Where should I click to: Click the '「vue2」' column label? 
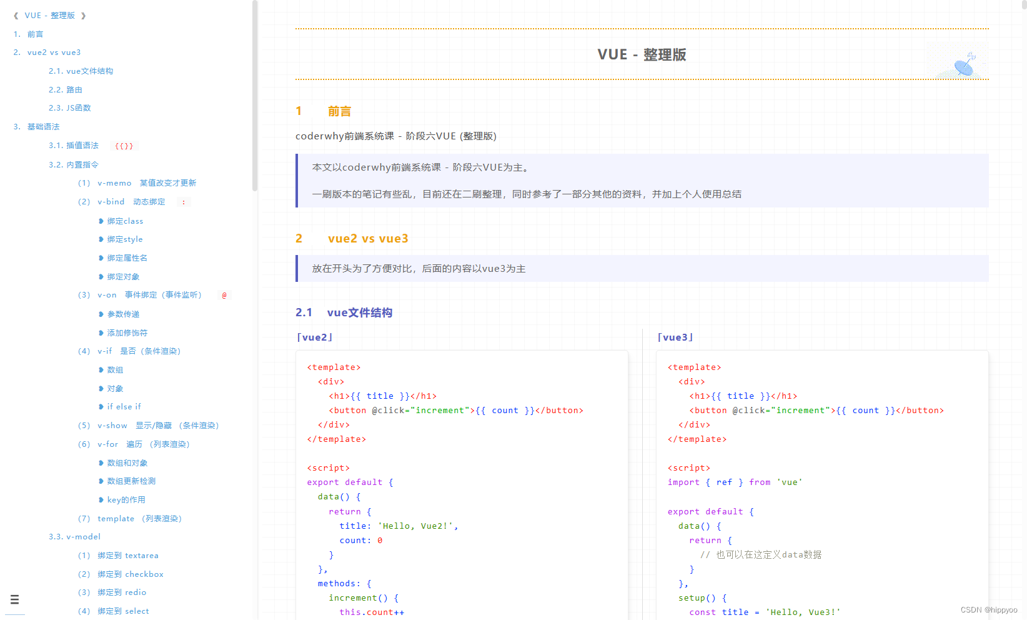click(315, 337)
